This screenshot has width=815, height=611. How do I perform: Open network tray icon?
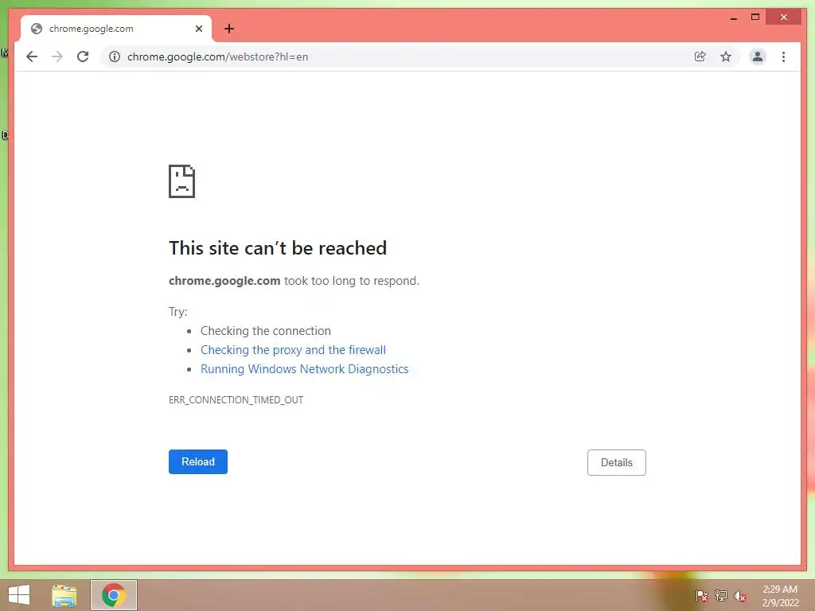point(721,595)
